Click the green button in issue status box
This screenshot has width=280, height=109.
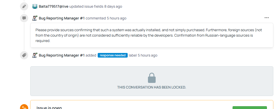tap(250, 107)
